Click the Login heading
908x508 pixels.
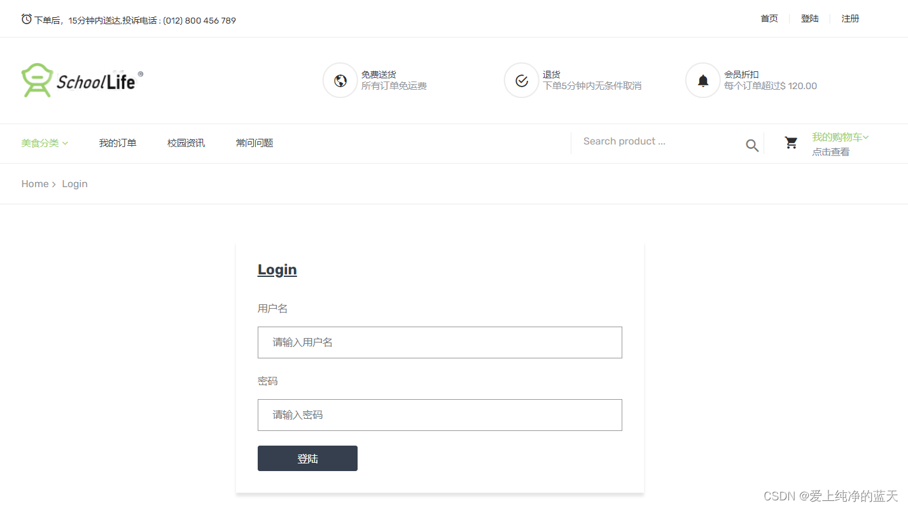[277, 269]
